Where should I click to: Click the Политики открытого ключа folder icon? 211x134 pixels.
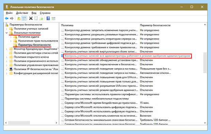coord(11,57)
